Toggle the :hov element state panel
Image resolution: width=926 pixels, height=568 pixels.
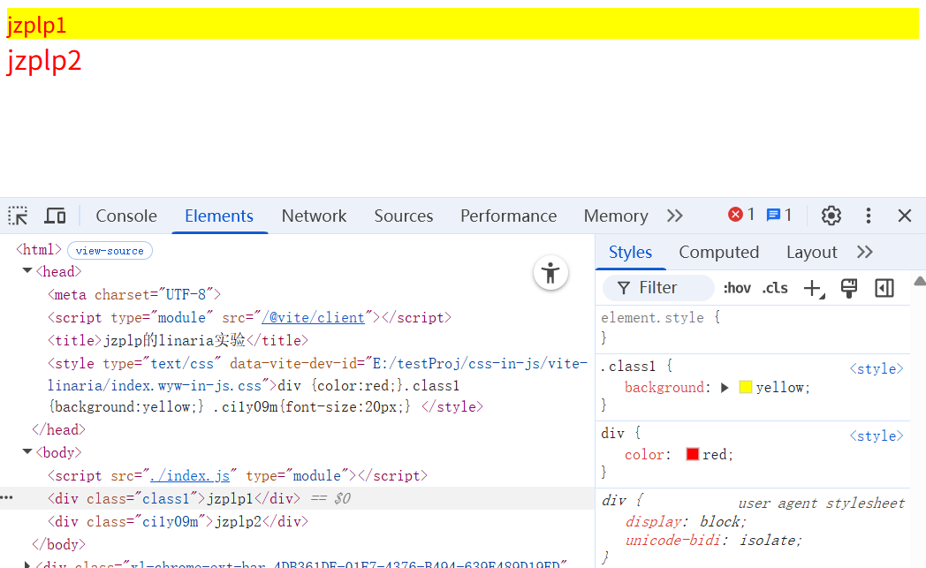pos(737,288)
